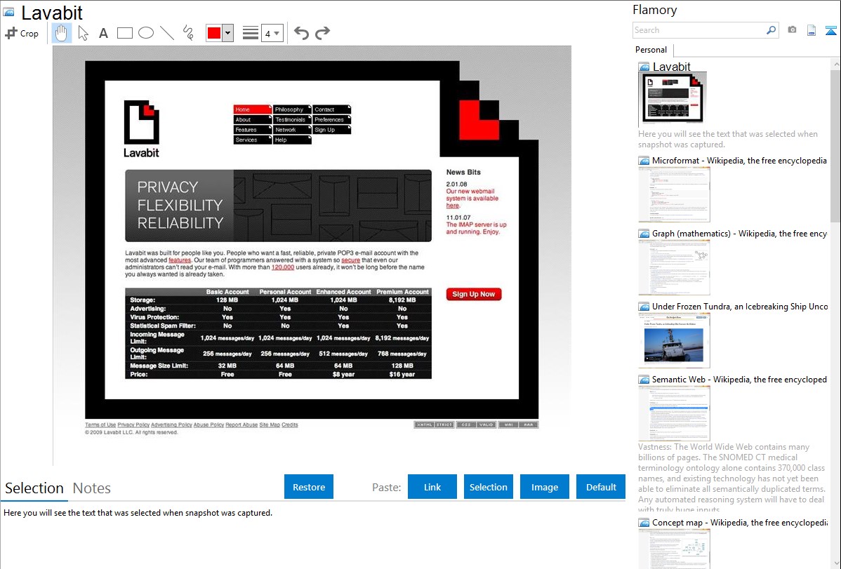This screenshot has width=841, height=569.
Task: Click the Flamory panel heading
Action: (654, 10)
